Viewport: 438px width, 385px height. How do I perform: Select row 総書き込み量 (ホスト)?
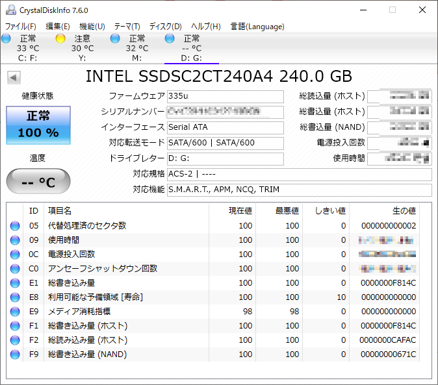click(x=213, y=326)
